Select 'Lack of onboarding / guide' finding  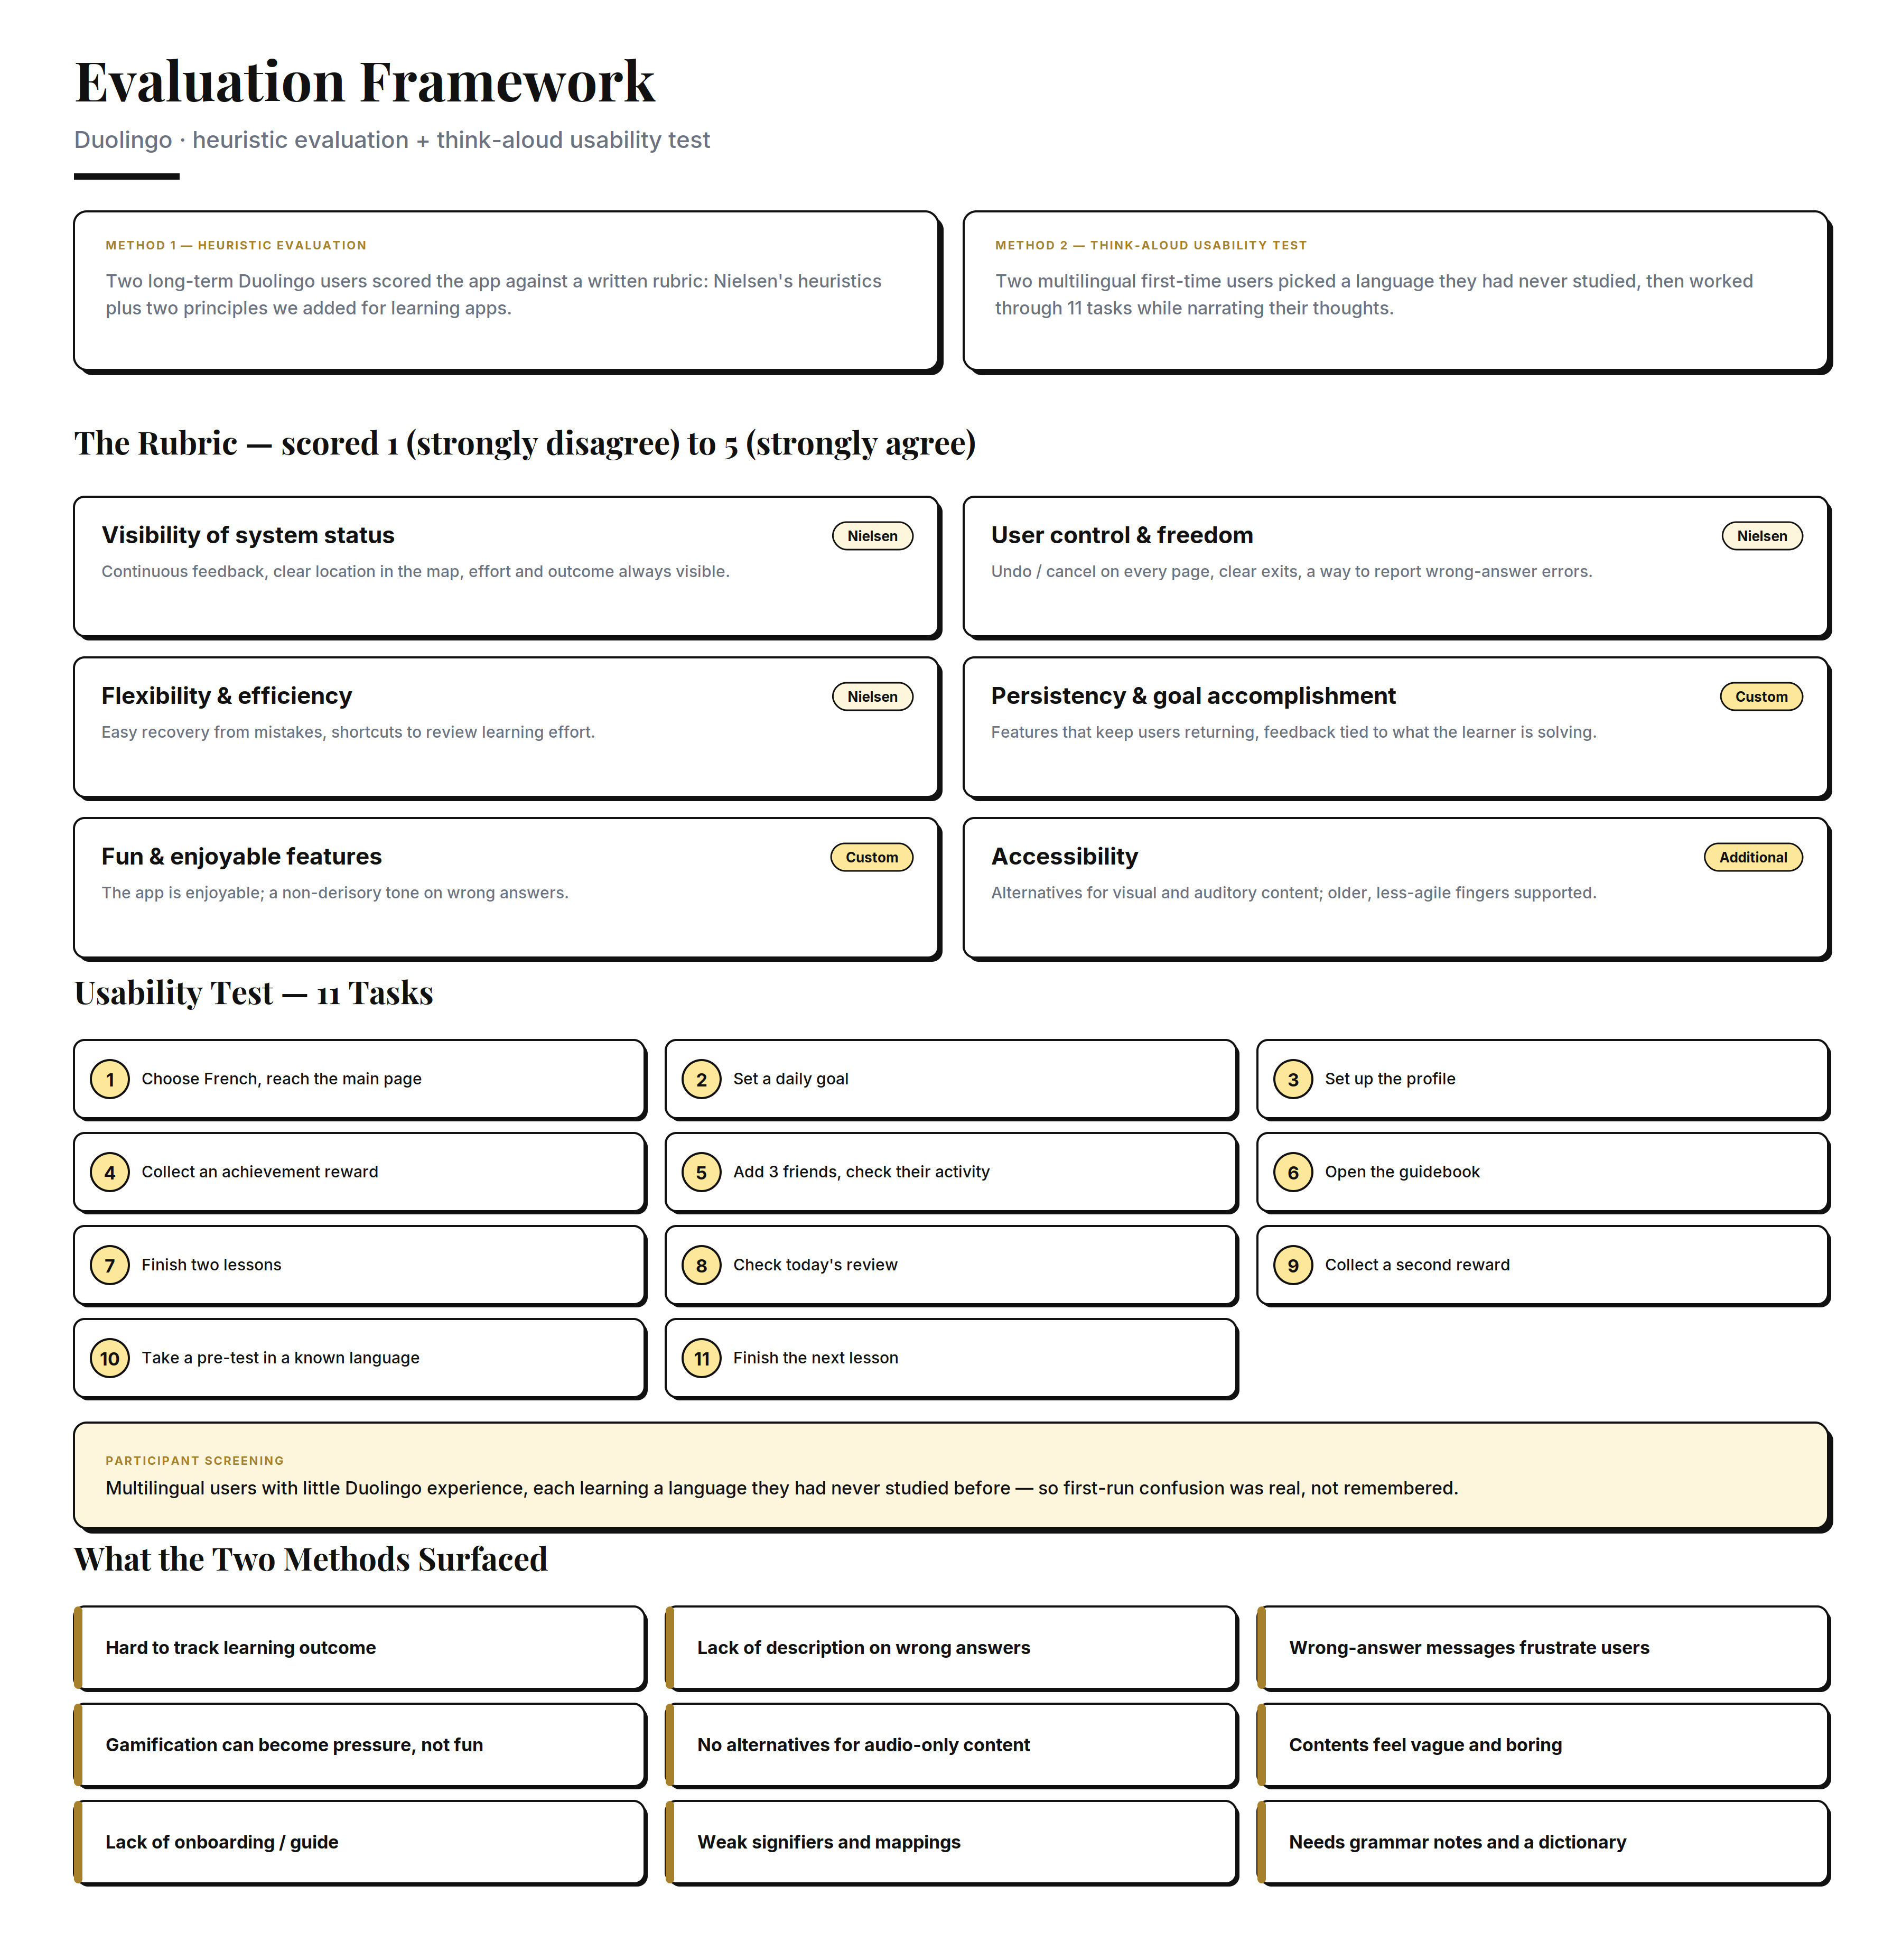(x=361, y=1843)
